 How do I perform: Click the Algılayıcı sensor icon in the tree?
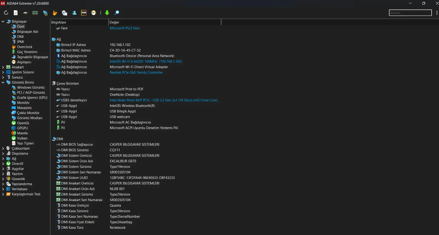point(14,62)
